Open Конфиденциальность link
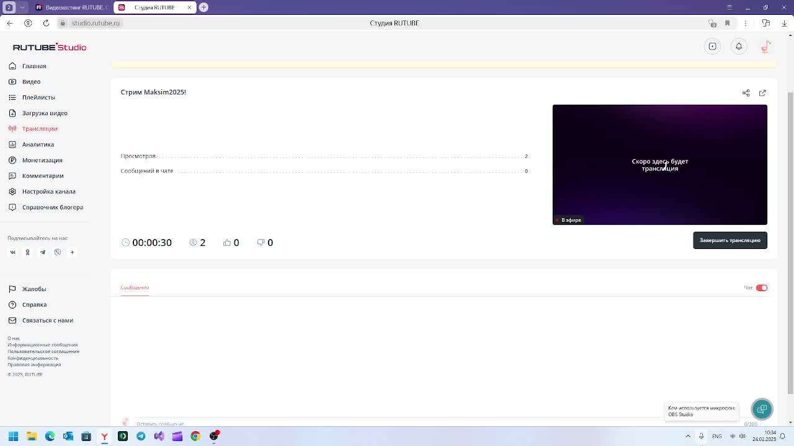 tap(33, 358)
